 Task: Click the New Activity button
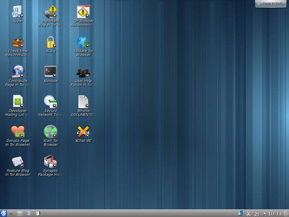[x=271, y=4]
